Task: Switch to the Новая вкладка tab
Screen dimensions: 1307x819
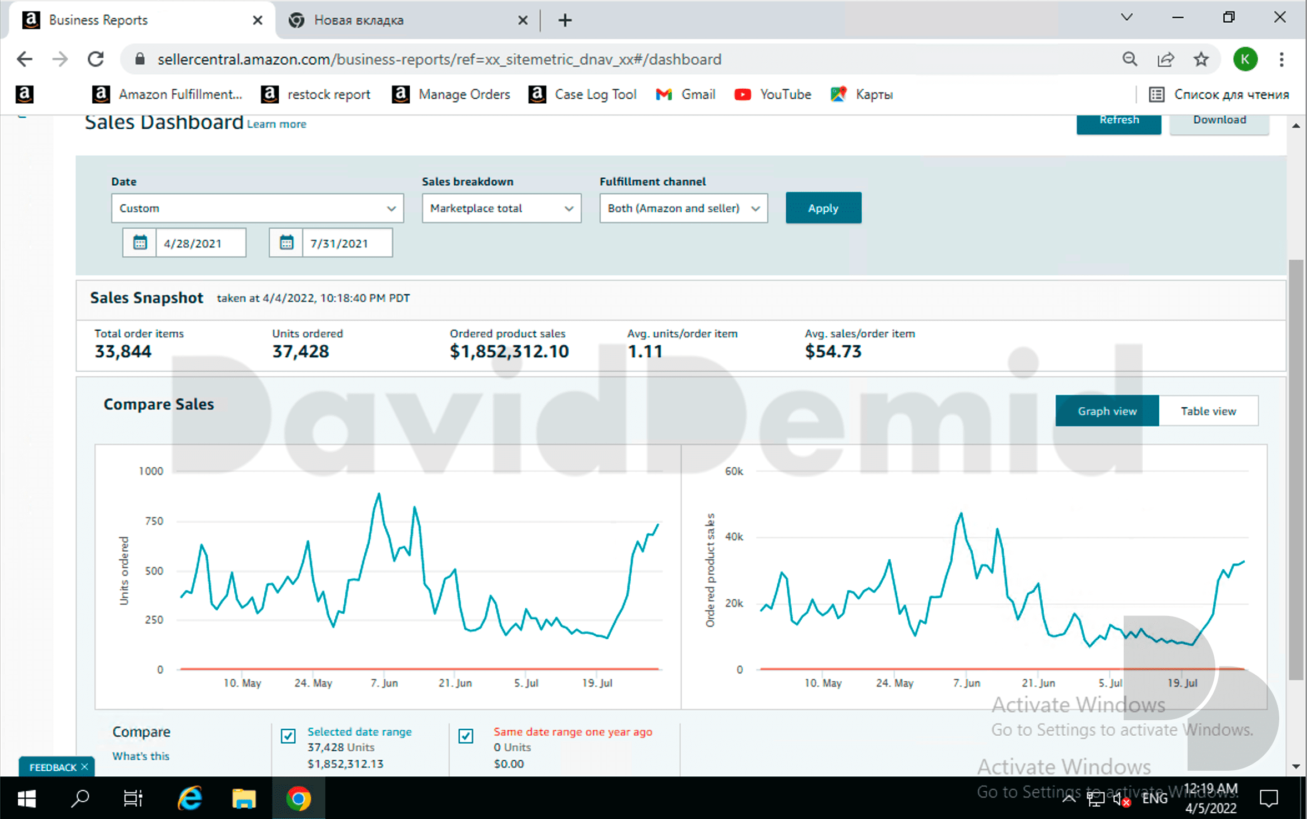Action: [408, 20]
